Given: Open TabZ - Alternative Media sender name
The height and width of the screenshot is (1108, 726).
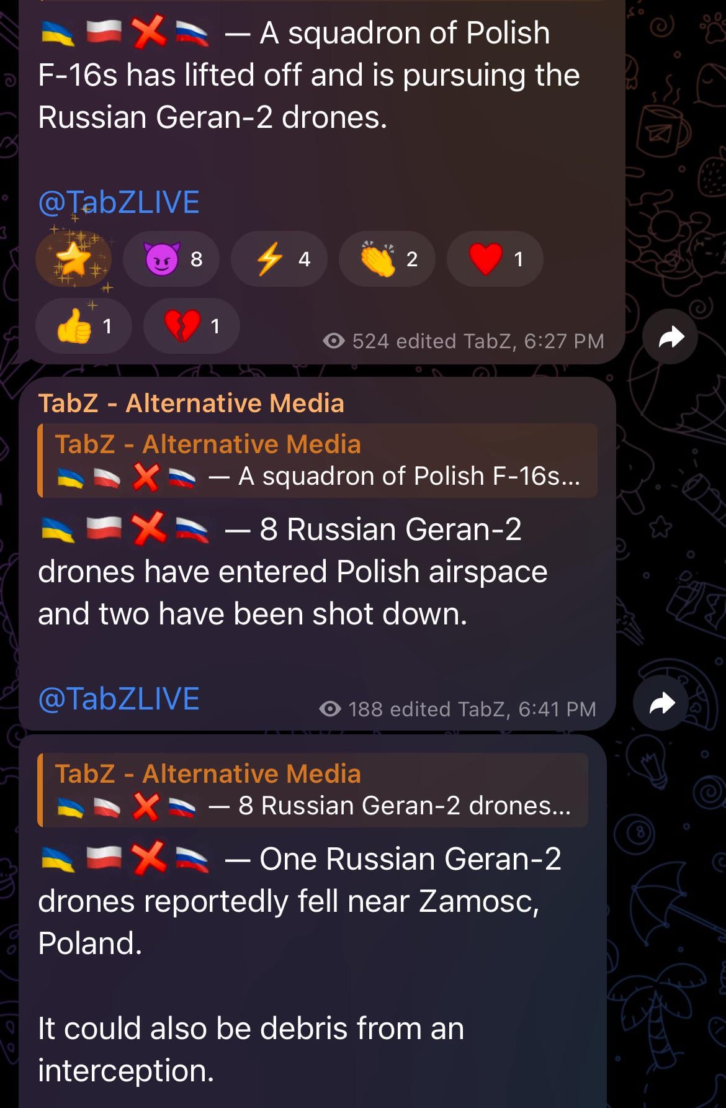Looking at the screenshot, I should (x=191, y=403).
